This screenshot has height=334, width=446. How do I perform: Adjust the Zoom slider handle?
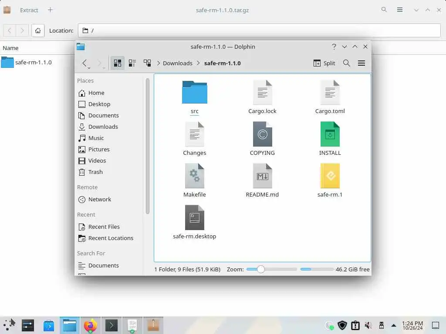[260, 269]
